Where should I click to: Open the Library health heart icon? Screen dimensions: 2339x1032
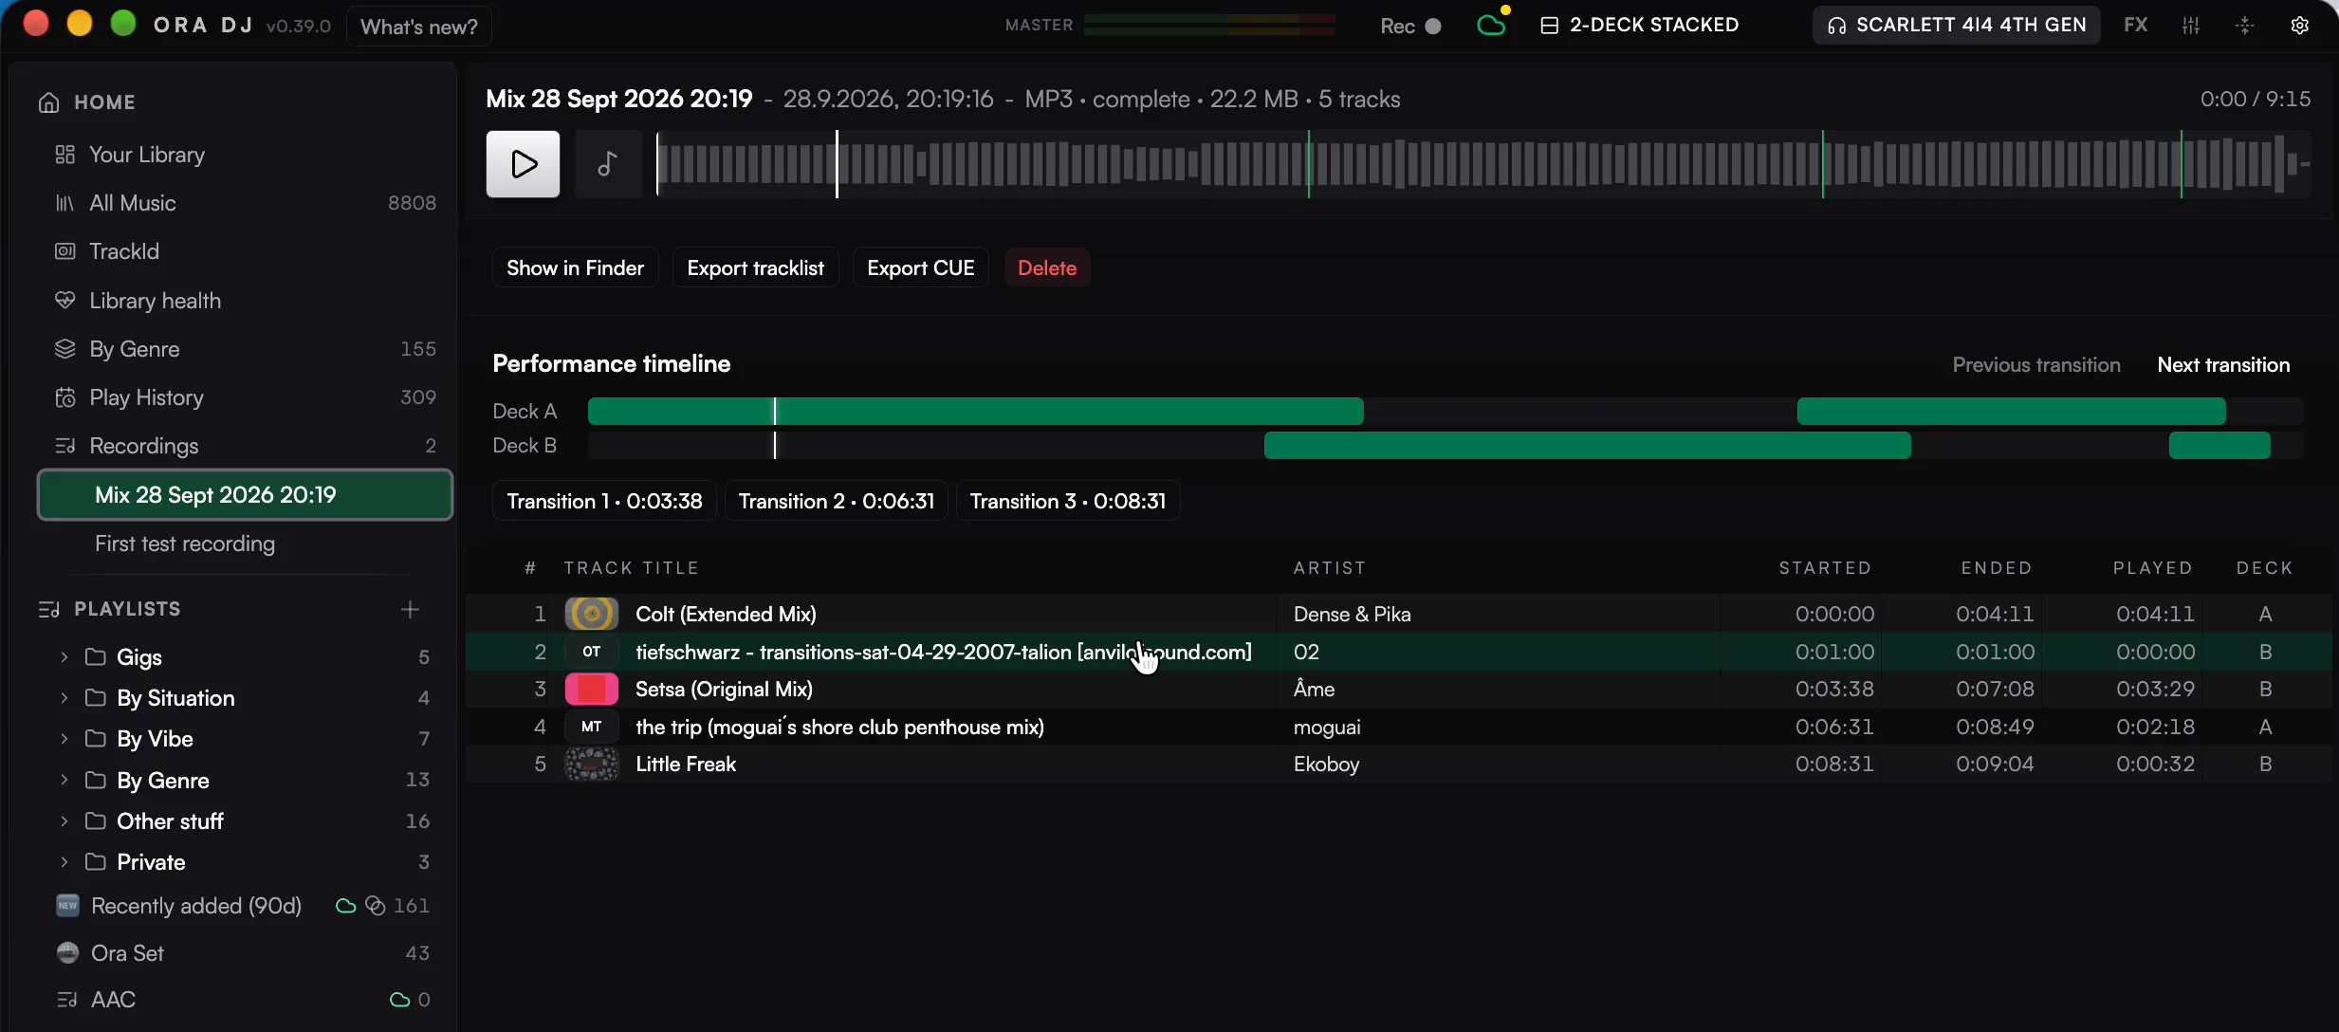click(x=64, y=301)
